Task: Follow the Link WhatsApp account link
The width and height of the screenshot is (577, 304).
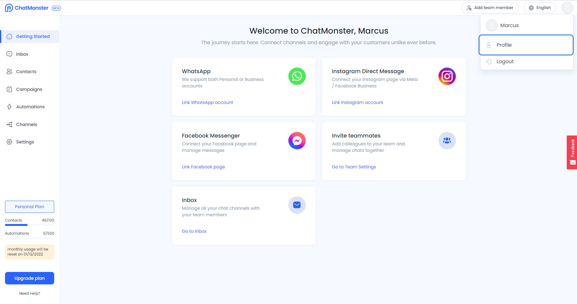Action: coord(207,102)
